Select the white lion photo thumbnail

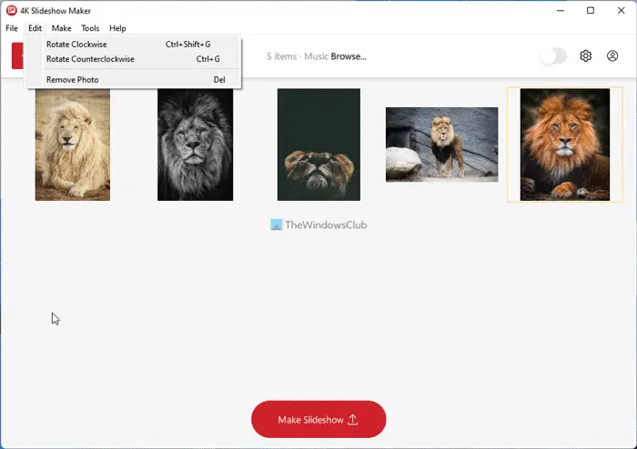pyautogui.click(x=72, y=145)
